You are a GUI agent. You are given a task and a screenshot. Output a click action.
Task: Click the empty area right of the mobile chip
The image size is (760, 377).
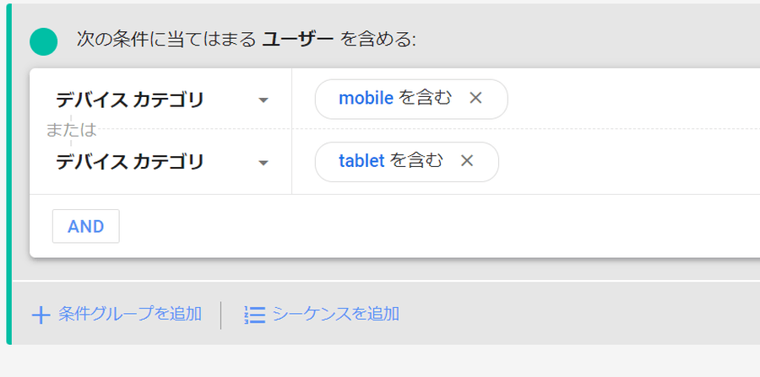coord(633,99)
